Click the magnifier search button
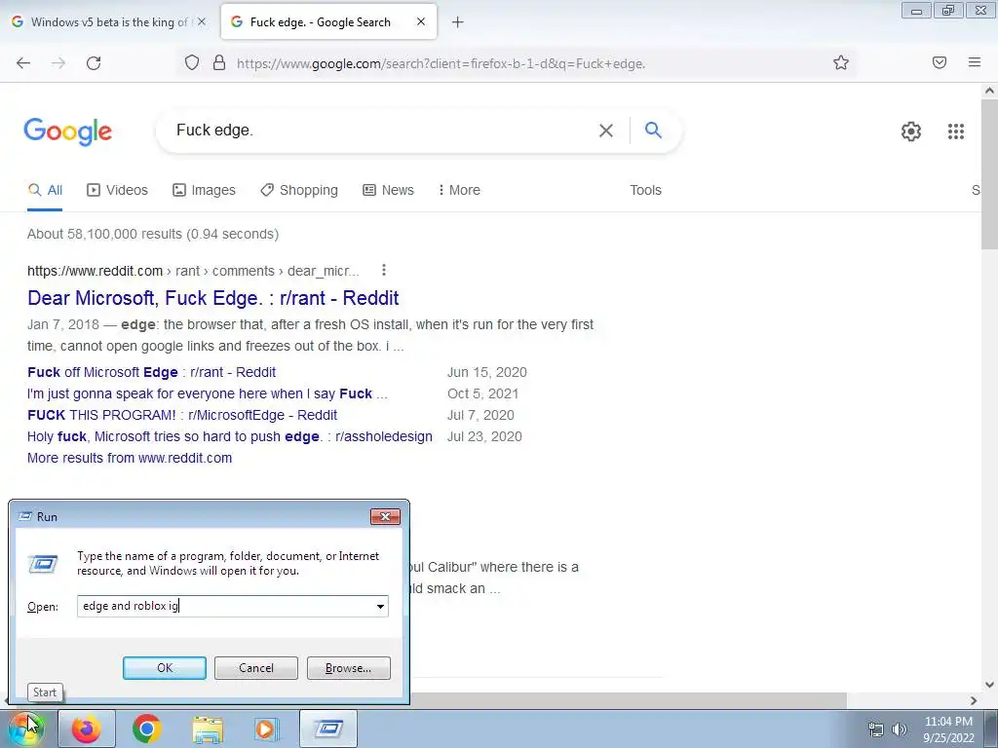The image size is (998, 748). tap(653, 131)
